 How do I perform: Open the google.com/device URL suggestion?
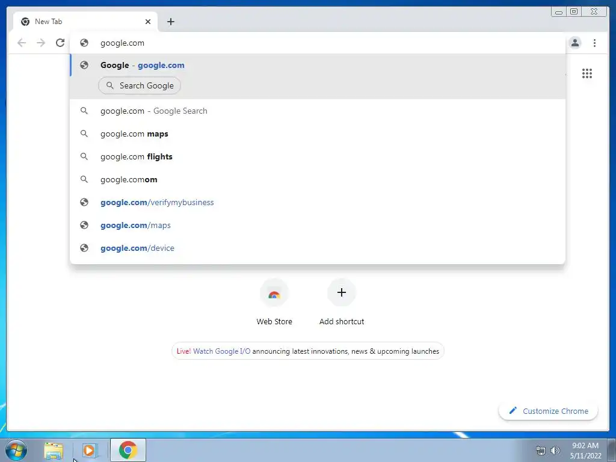(x=318, y=248)
